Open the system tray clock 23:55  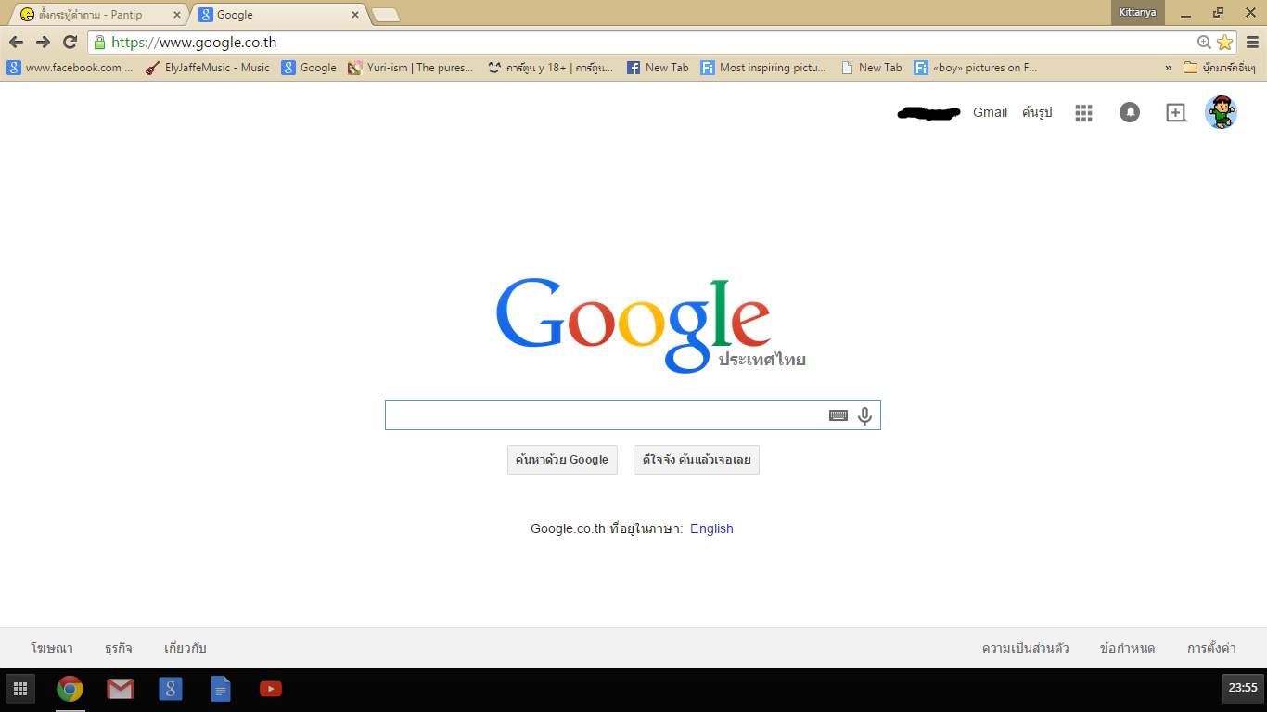(x=1243, y=688)
